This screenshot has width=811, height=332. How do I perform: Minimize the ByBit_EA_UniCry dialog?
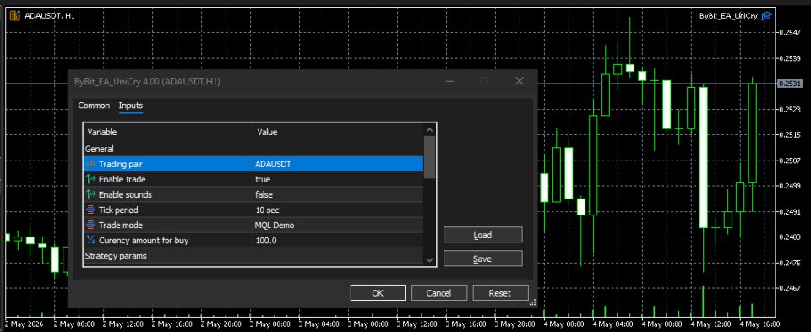click(x=449, y=81)
